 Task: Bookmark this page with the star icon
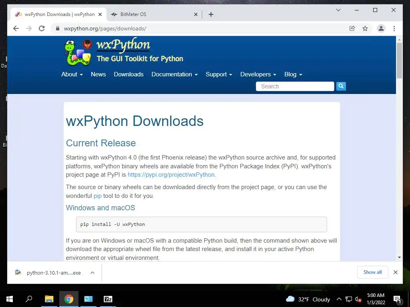point(365,28)
